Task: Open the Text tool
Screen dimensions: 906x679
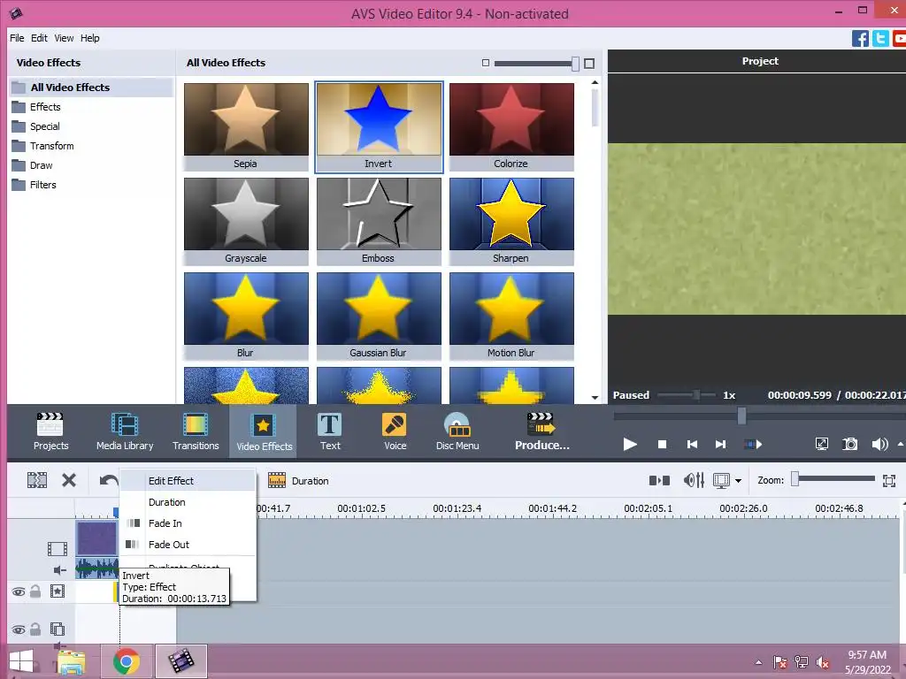Action: coord(330,431)
